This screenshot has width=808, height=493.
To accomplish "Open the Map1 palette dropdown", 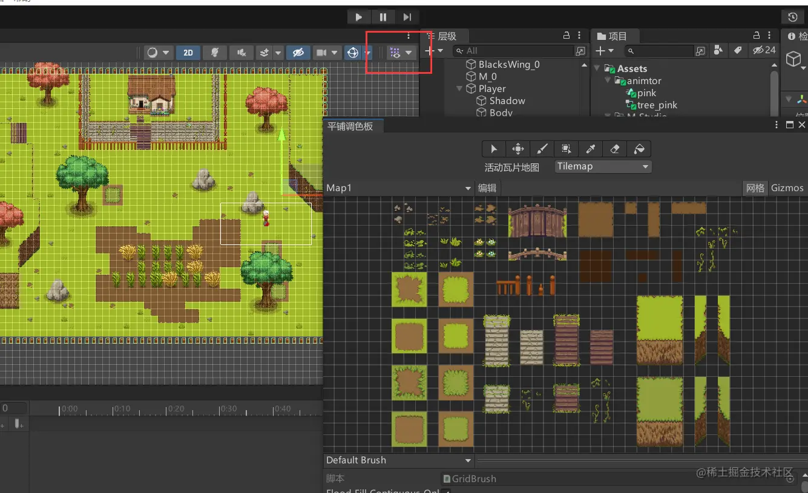I will [399, 188].
